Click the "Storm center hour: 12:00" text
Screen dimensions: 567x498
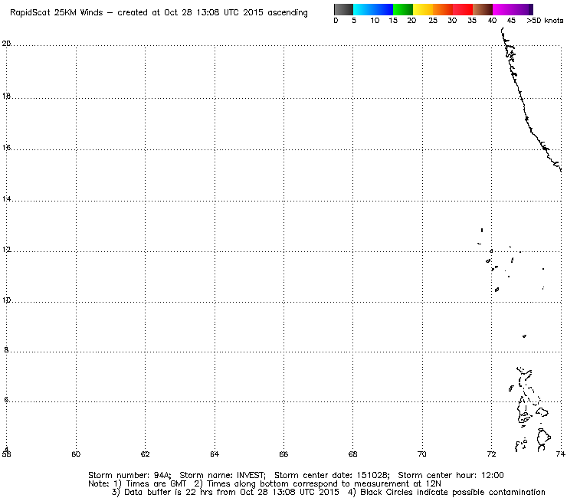click(451, 475)
